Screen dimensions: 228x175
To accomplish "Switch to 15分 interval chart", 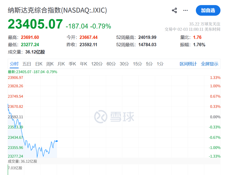I will coord(137,64).
